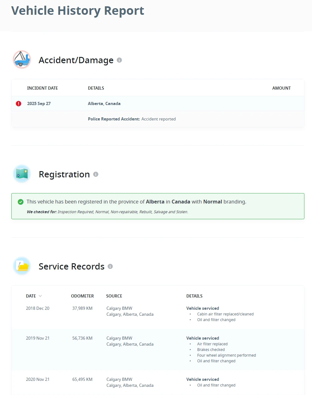Click the Vehicle History Report title

(x=78, y=11)
